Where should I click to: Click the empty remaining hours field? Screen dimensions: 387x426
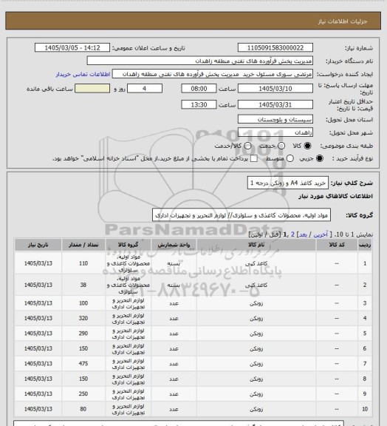(92, 89)
